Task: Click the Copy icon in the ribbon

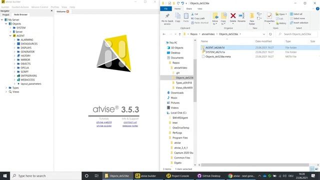Action: (178, 16)
